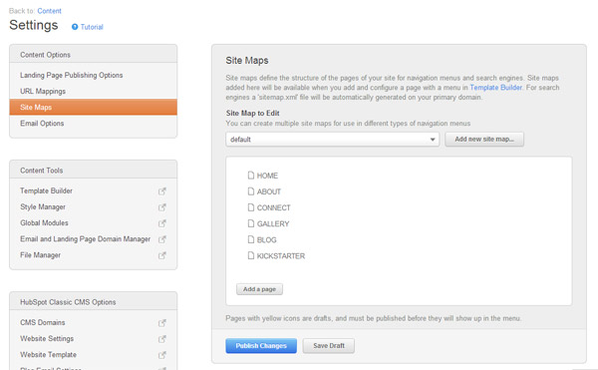Click the Add a page button
Screen dimensions: 598x370
coord(259,289)
